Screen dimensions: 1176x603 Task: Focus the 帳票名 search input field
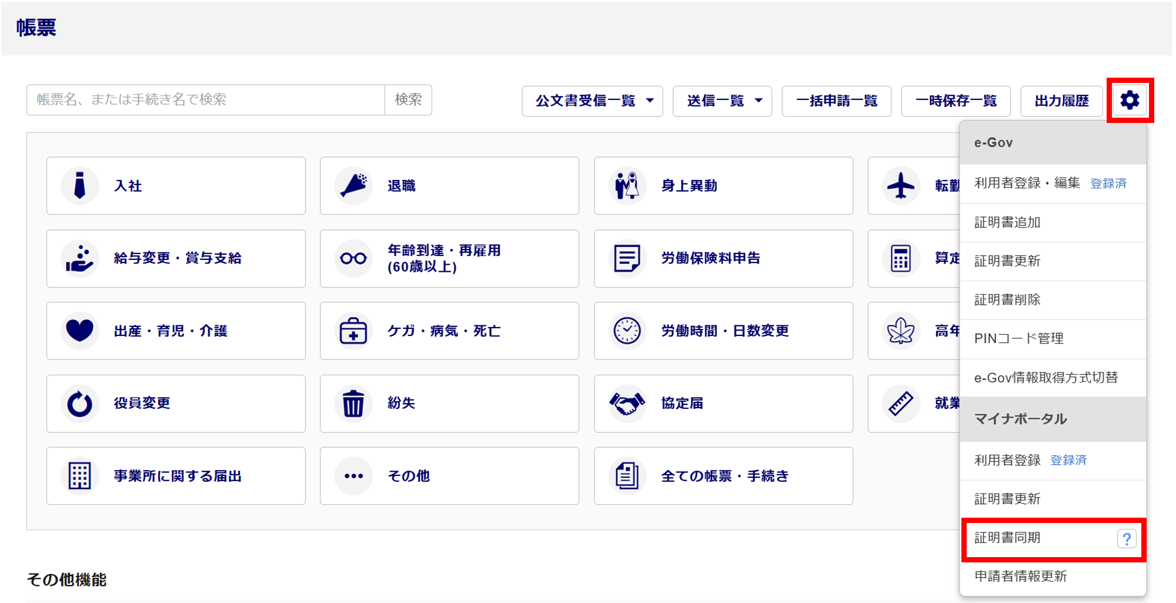point(206,100)
